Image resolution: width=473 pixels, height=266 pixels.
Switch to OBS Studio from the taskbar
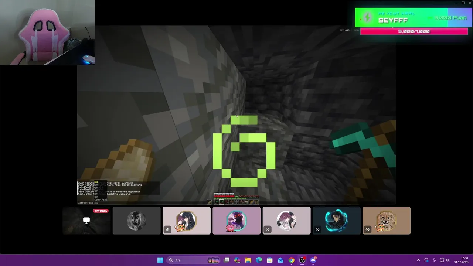tap(302, 260)
